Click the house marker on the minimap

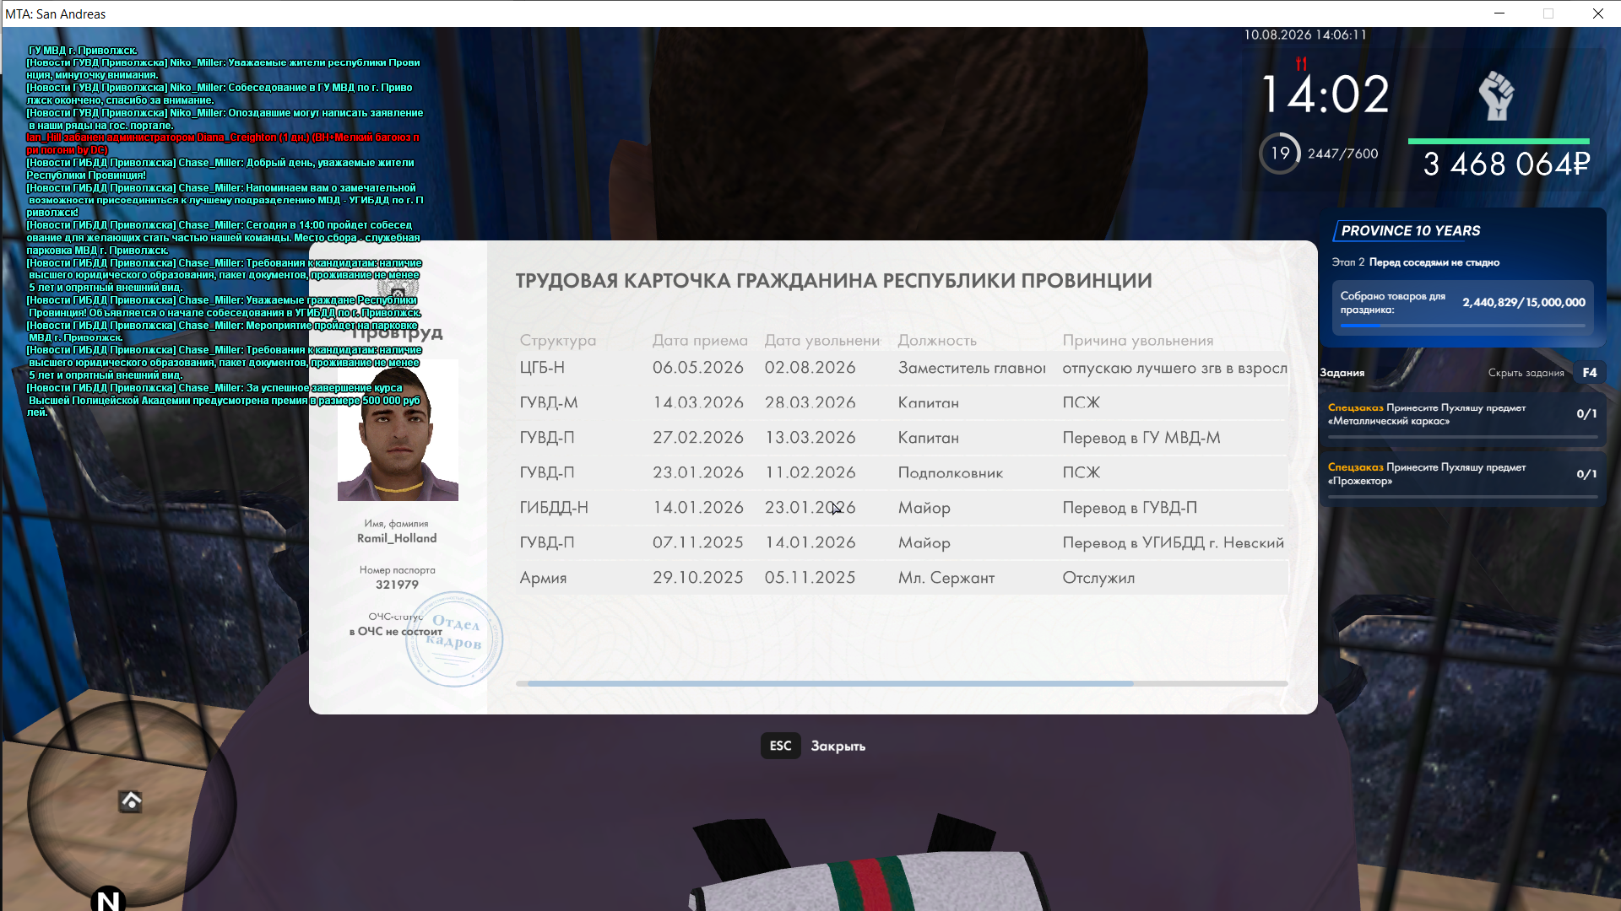click(x=131, y=800)
